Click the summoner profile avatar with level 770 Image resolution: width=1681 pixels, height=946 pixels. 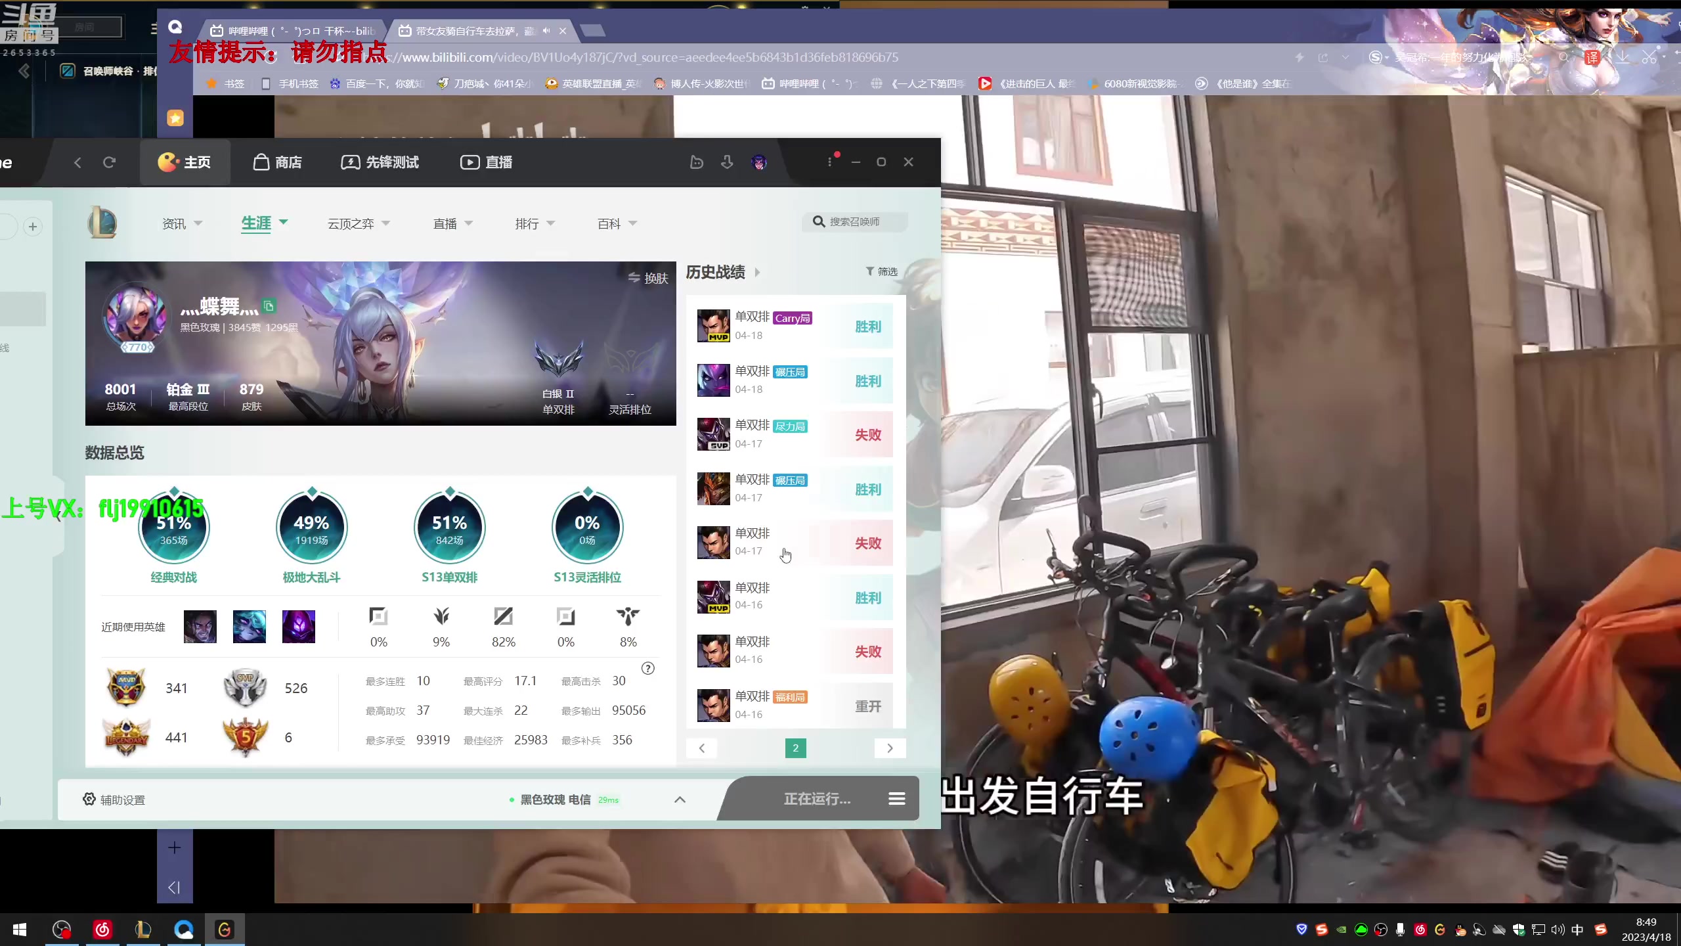click(x=137, y=318)
